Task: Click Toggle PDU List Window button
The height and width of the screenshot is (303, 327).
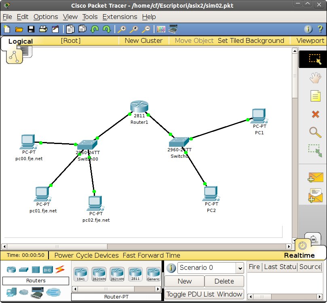Action: pyautogui.click(x=205, y=294)
